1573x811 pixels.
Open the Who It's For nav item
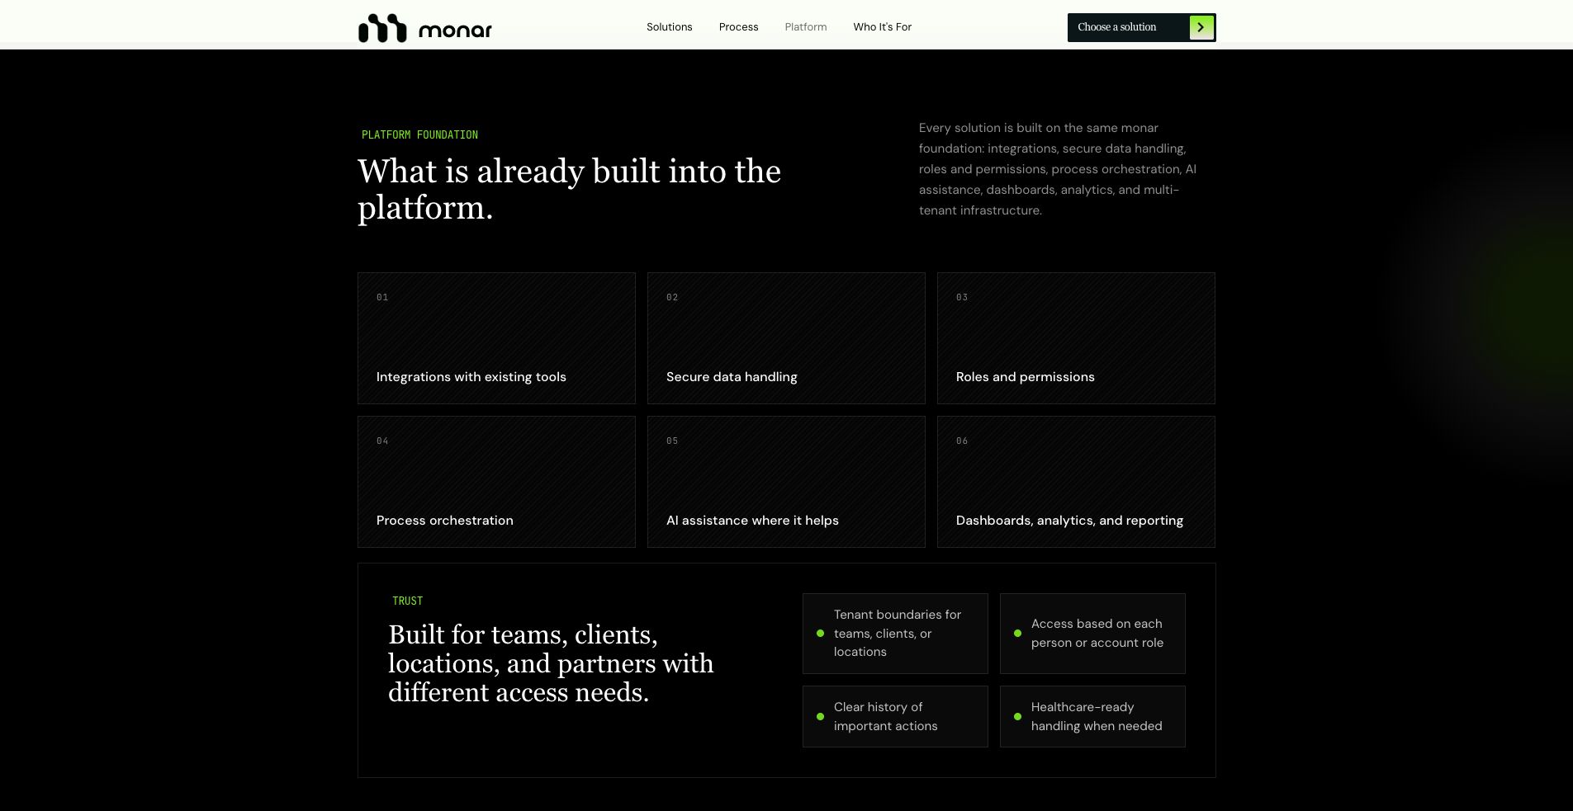click(x=883, y=27)
